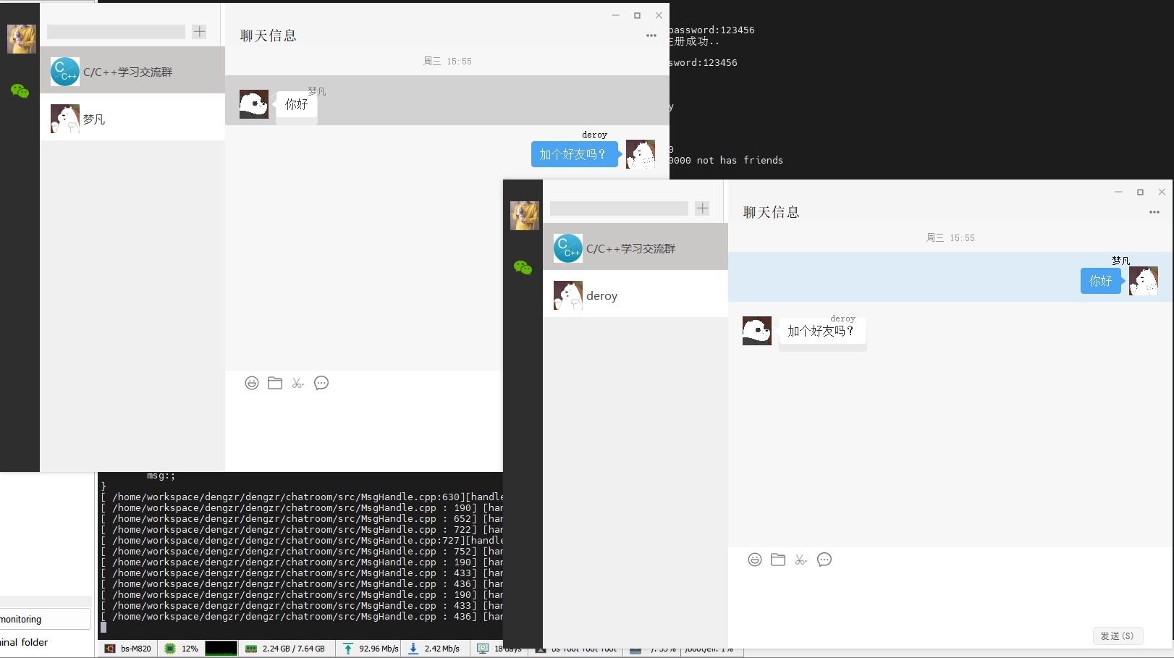
Task: Open file folder icon in right chat window
Action: [778, 560]
